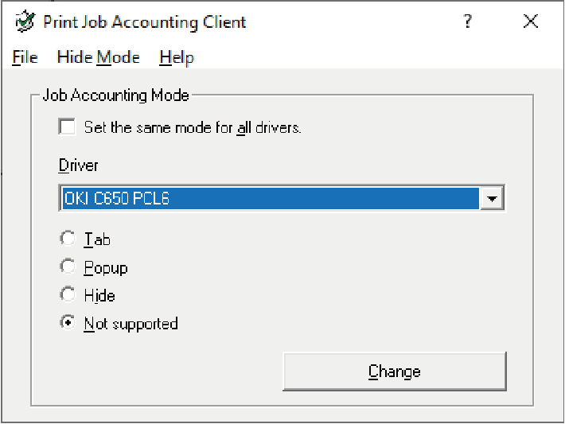Click the Job Accounting Mode group heading
Viewport: 565px width, 424px height.
tap(115, 95)
